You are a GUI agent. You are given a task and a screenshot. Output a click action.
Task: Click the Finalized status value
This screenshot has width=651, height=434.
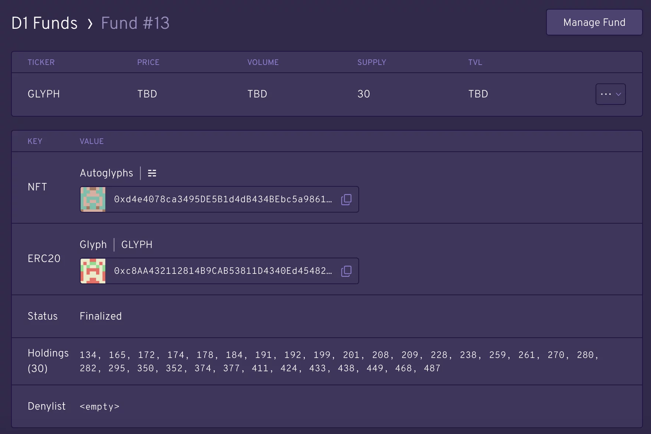[x=100, y=316]
